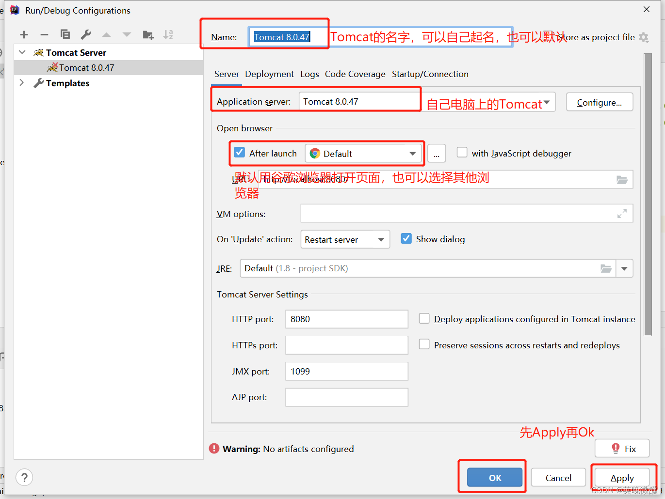Expand Templates tree node
Image resolution: width=665 pixels, height=499 pixels.
(22, 83)
